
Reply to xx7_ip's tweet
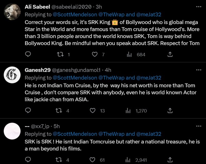click(x=28, y=160)
